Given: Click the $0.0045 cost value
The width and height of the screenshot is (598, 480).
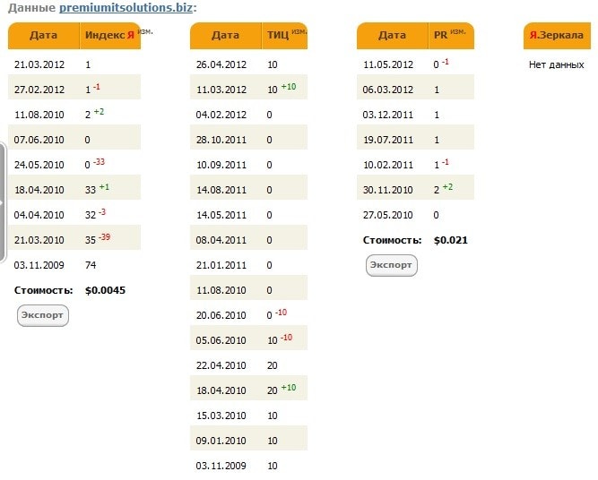Looking at the screenshot, I should pos(105,290).
